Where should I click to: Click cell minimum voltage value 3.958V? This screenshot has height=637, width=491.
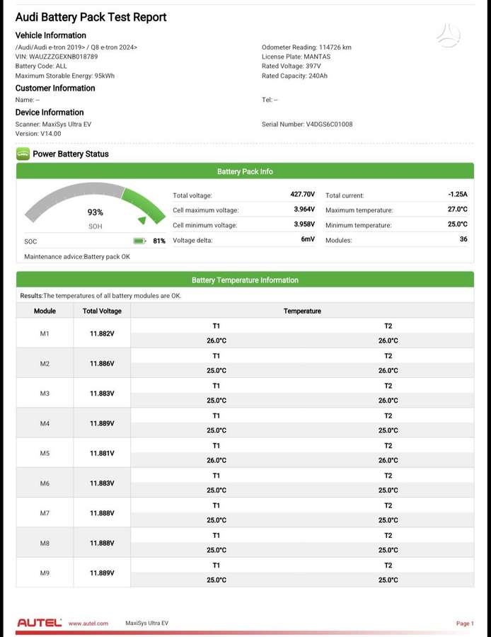point(304,224)
